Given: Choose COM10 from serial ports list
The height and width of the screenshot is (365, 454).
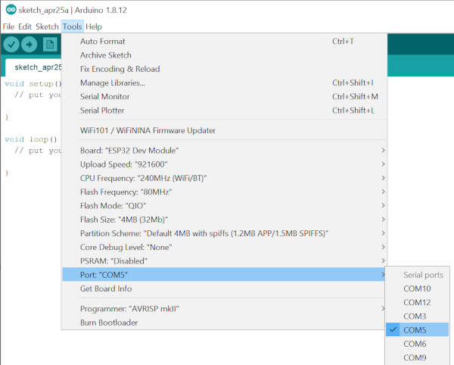Looking at the screenshot, I should pyautogui.click(x=417, y=289).
